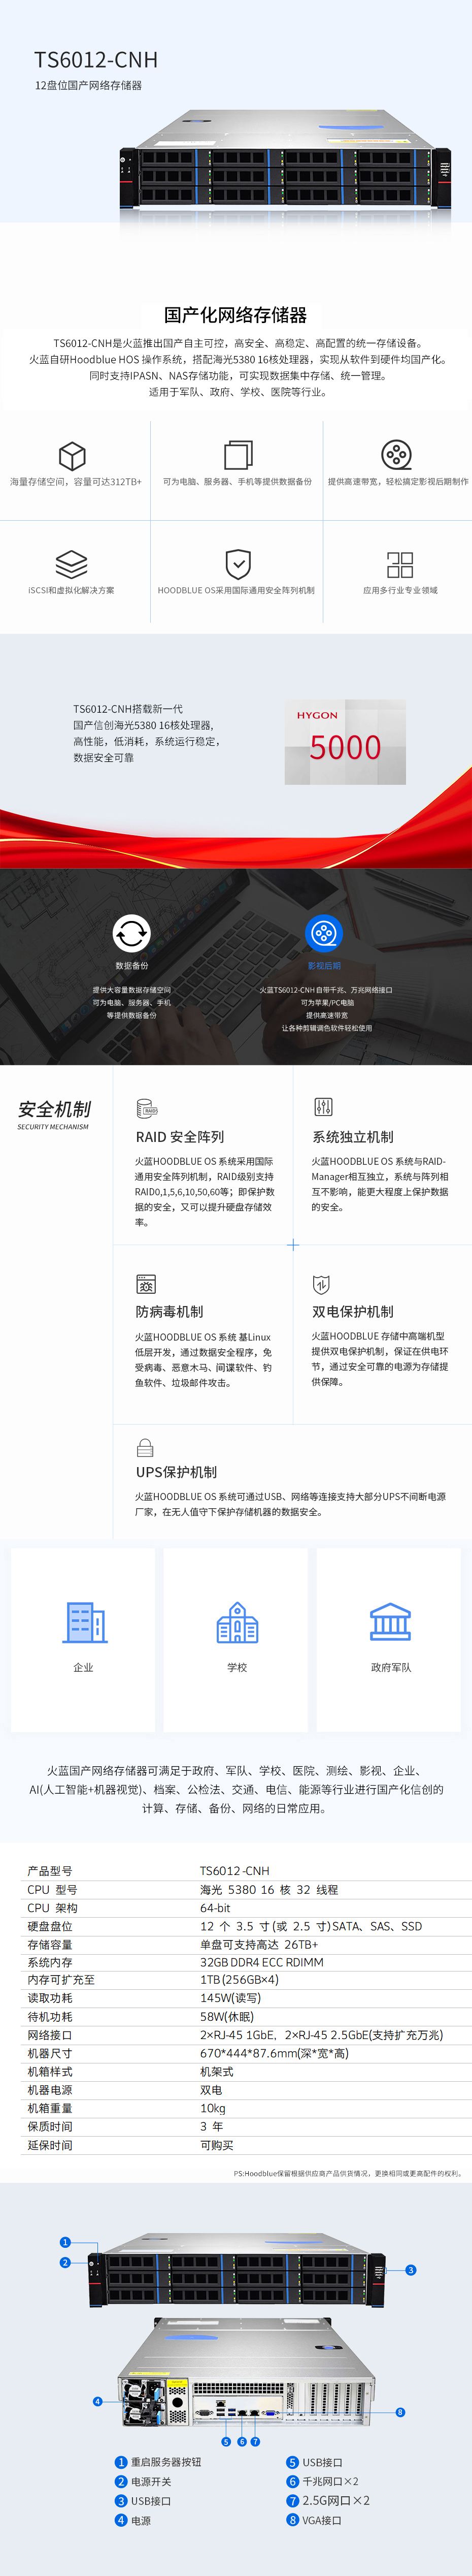472x2576 pixels.
Task: Click the outlined film reel icon above 提供高速带宽
Action: [x=397, y=455]
